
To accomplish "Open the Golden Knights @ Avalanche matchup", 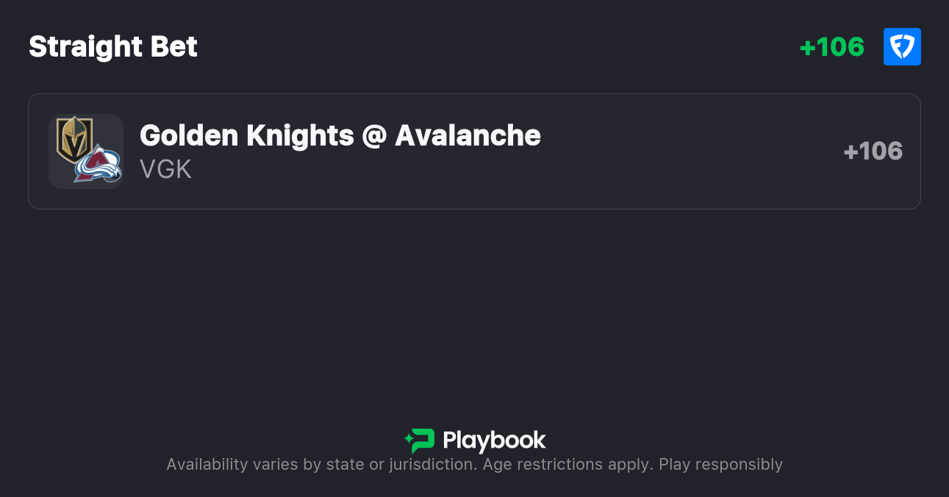I will 340,136.
